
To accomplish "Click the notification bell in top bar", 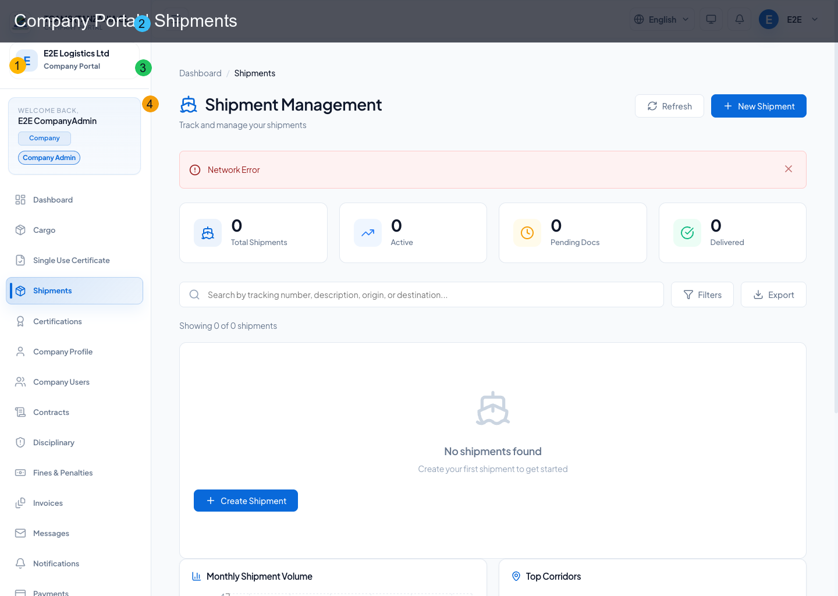I will [740, 19].
